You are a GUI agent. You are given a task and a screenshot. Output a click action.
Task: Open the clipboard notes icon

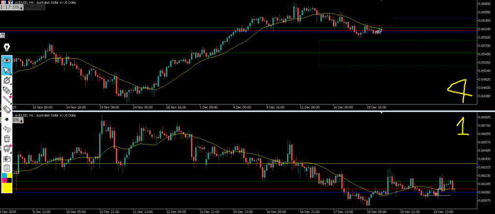(x=7, y=168)
